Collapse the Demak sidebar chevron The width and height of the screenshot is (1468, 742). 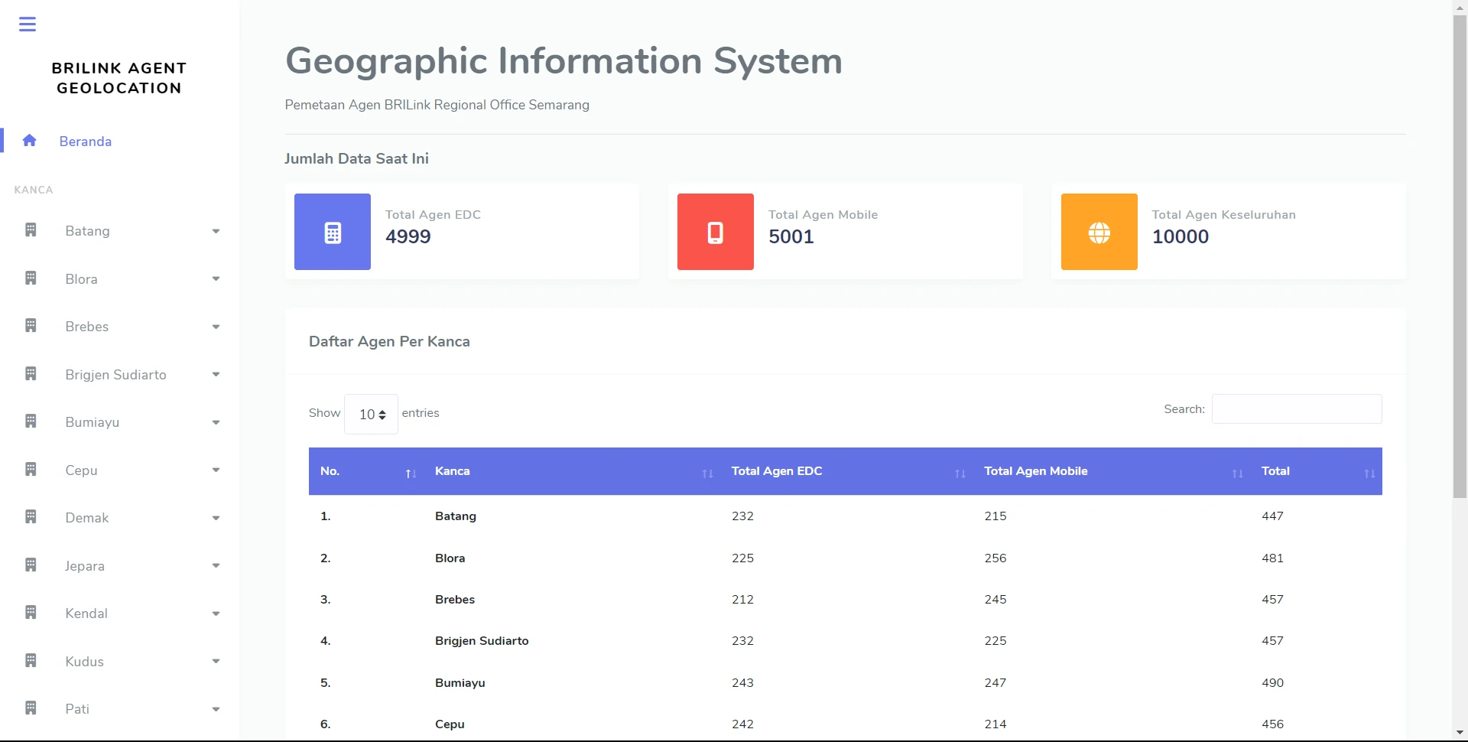click(216, 518)
